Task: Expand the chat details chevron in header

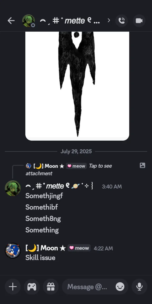Action: tap(109, 20)
